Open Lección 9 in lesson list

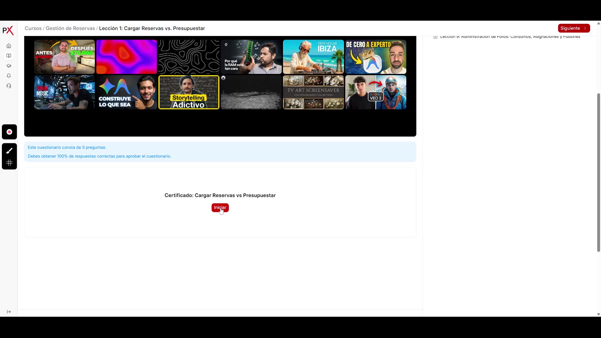(510, 37)
